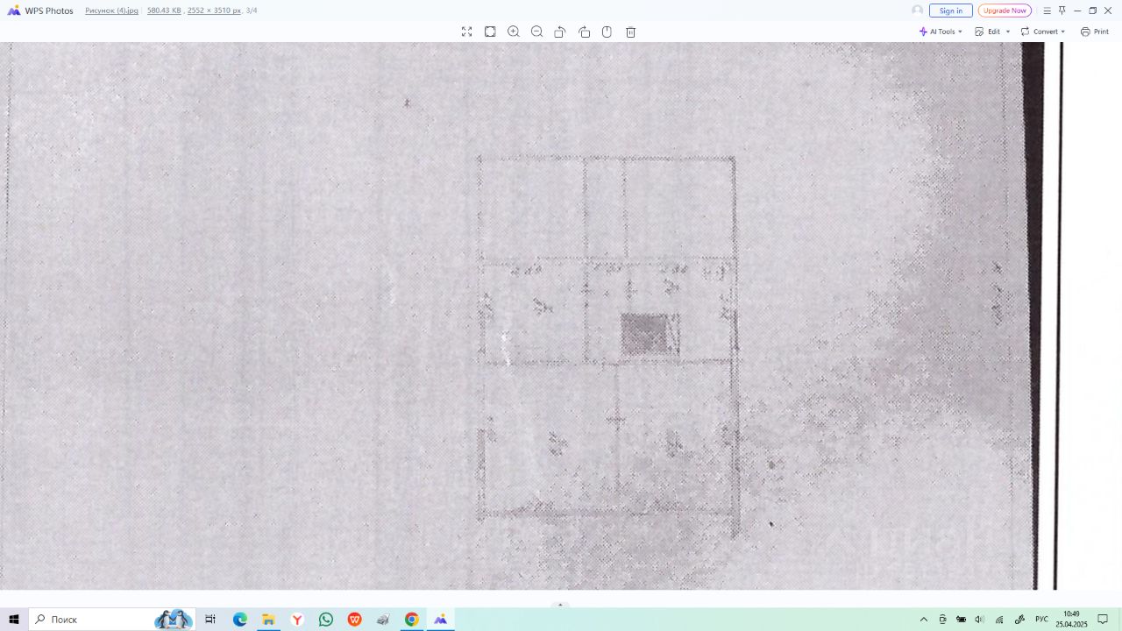Click the Edit button
Image resolution: width=1122 pixels, height=631 pixels.
pos(988,32)
